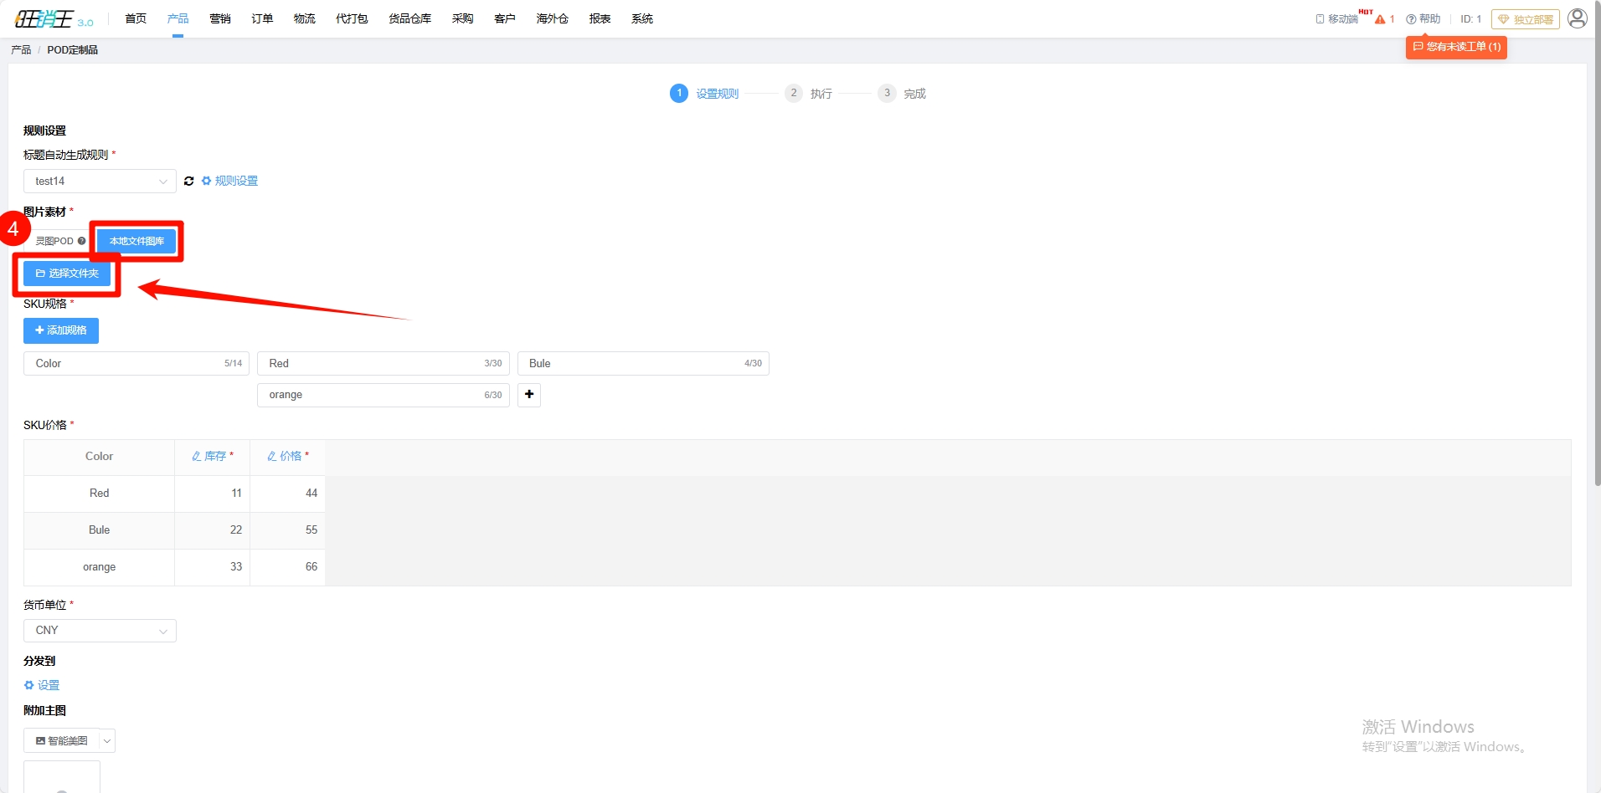Click the orange warning alert icon
Image resolution: width=1601 pixels, height=793 pixels.
pyautogui.click(x=1380, y=19)
